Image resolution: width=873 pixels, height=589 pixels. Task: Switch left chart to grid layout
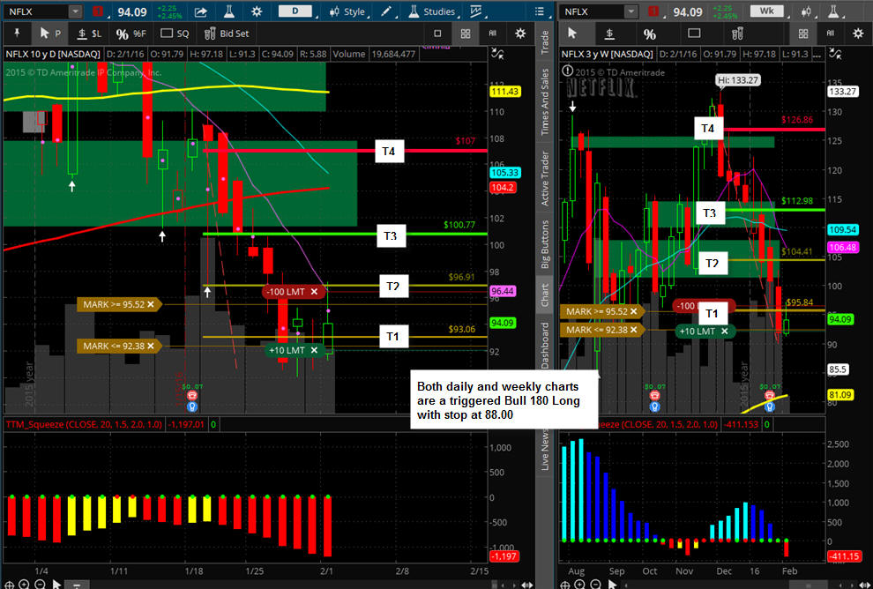(x=466, y=34)
